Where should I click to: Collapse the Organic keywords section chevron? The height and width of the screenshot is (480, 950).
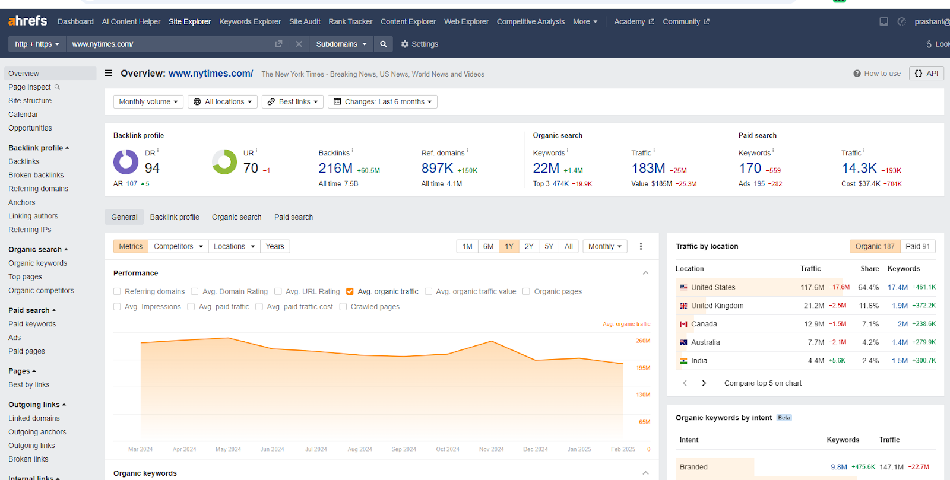click(x=645, y=473)
